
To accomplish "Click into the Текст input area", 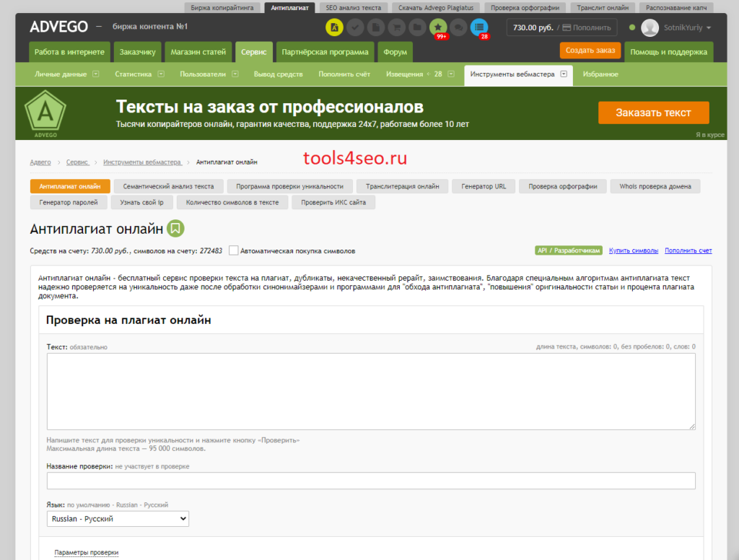I will pyautogui.click(x=371, y=391).
